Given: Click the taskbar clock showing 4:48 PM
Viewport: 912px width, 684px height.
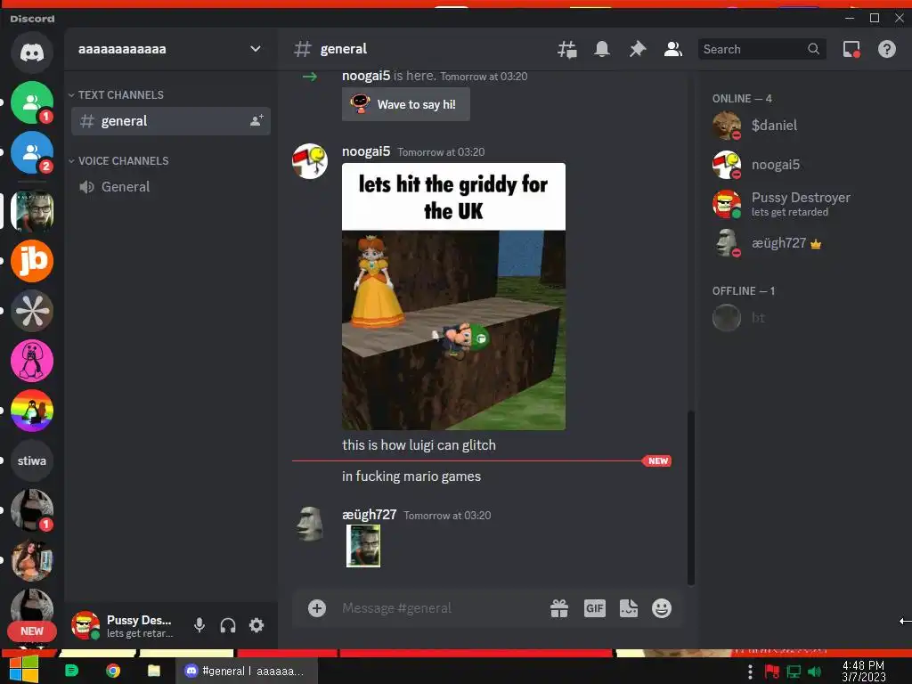Looking at the screenshot, I should pos(864,672).
